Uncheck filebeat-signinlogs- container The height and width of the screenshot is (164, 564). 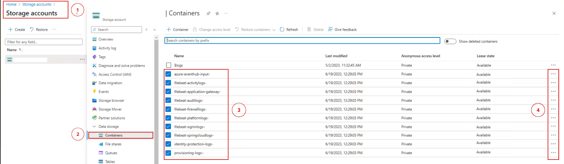point(168,126)
